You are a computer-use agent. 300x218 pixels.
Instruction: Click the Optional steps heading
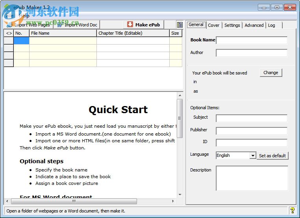coord(41,161)
